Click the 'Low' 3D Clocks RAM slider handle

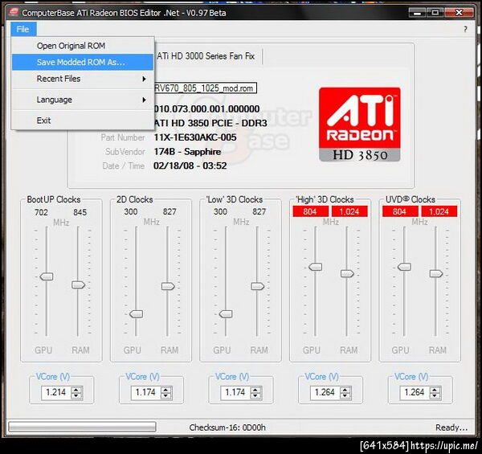tap(257, 287)
